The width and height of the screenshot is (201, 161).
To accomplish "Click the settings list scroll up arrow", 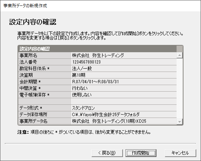I will coord(179,55).
